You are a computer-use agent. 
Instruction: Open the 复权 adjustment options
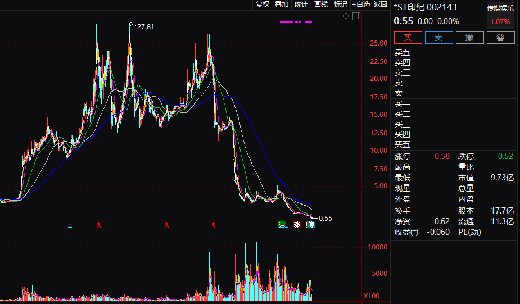click(x=263, y=4)
